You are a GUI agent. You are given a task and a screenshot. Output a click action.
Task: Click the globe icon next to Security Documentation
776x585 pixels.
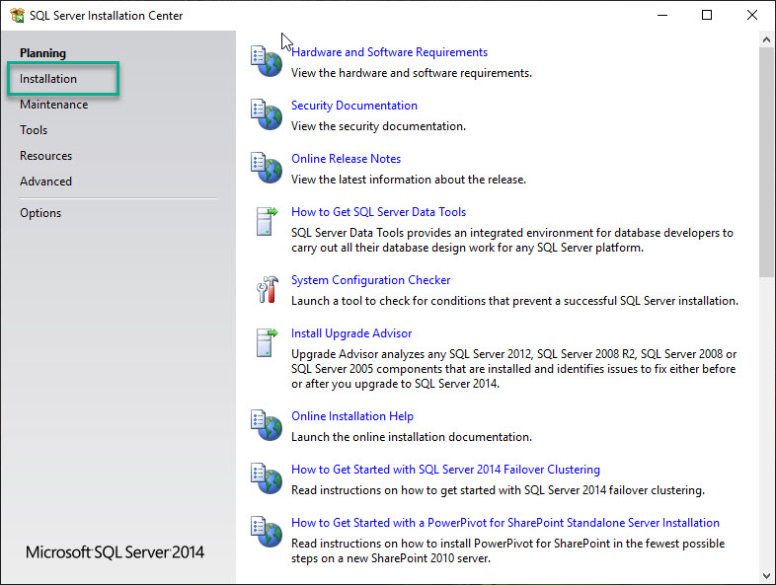pos(267,114)
